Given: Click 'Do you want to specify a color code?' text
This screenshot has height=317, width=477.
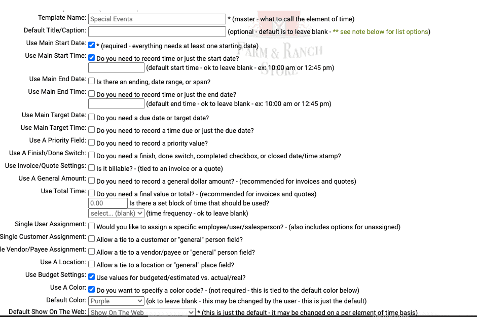Looking at the screenshot, I should click(150, 290).
